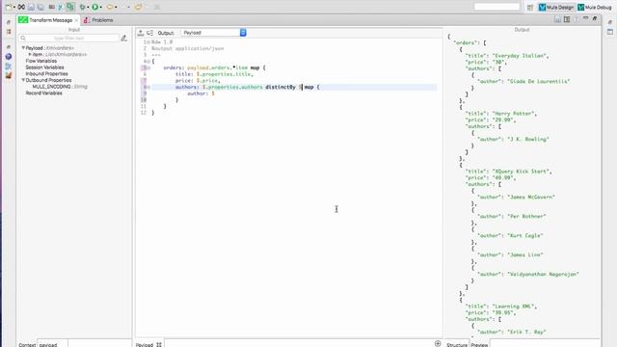The height and width of the screenshot is (347, 617).
Task: Toggle code fold on editor line 8
Action: pyautogui.click(x=148, y=87)
